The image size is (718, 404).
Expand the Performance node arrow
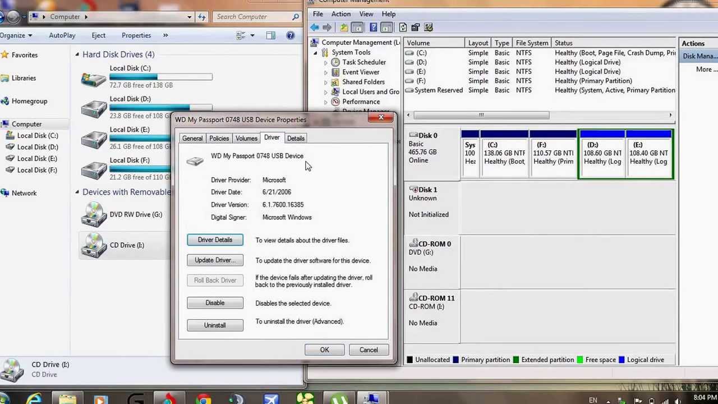coord(325,102)
